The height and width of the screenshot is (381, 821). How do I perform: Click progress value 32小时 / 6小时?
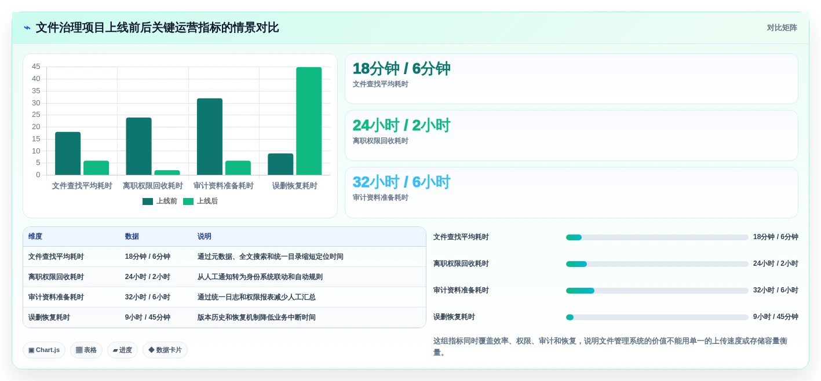tap(776, 290)
